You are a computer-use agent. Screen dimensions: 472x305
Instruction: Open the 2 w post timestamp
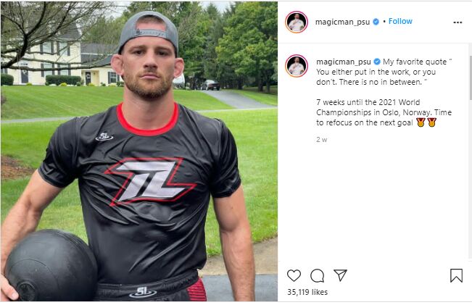click(321, 140)
